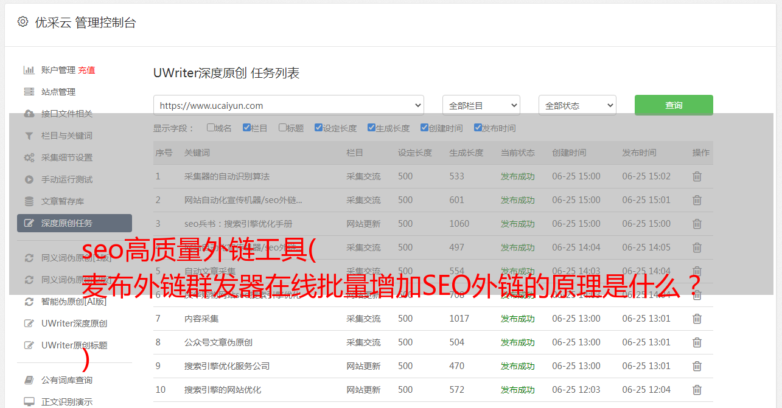The image size is (782, 408).
Task: Go to 采集细节设置 menu item
Action: [67, 157]
